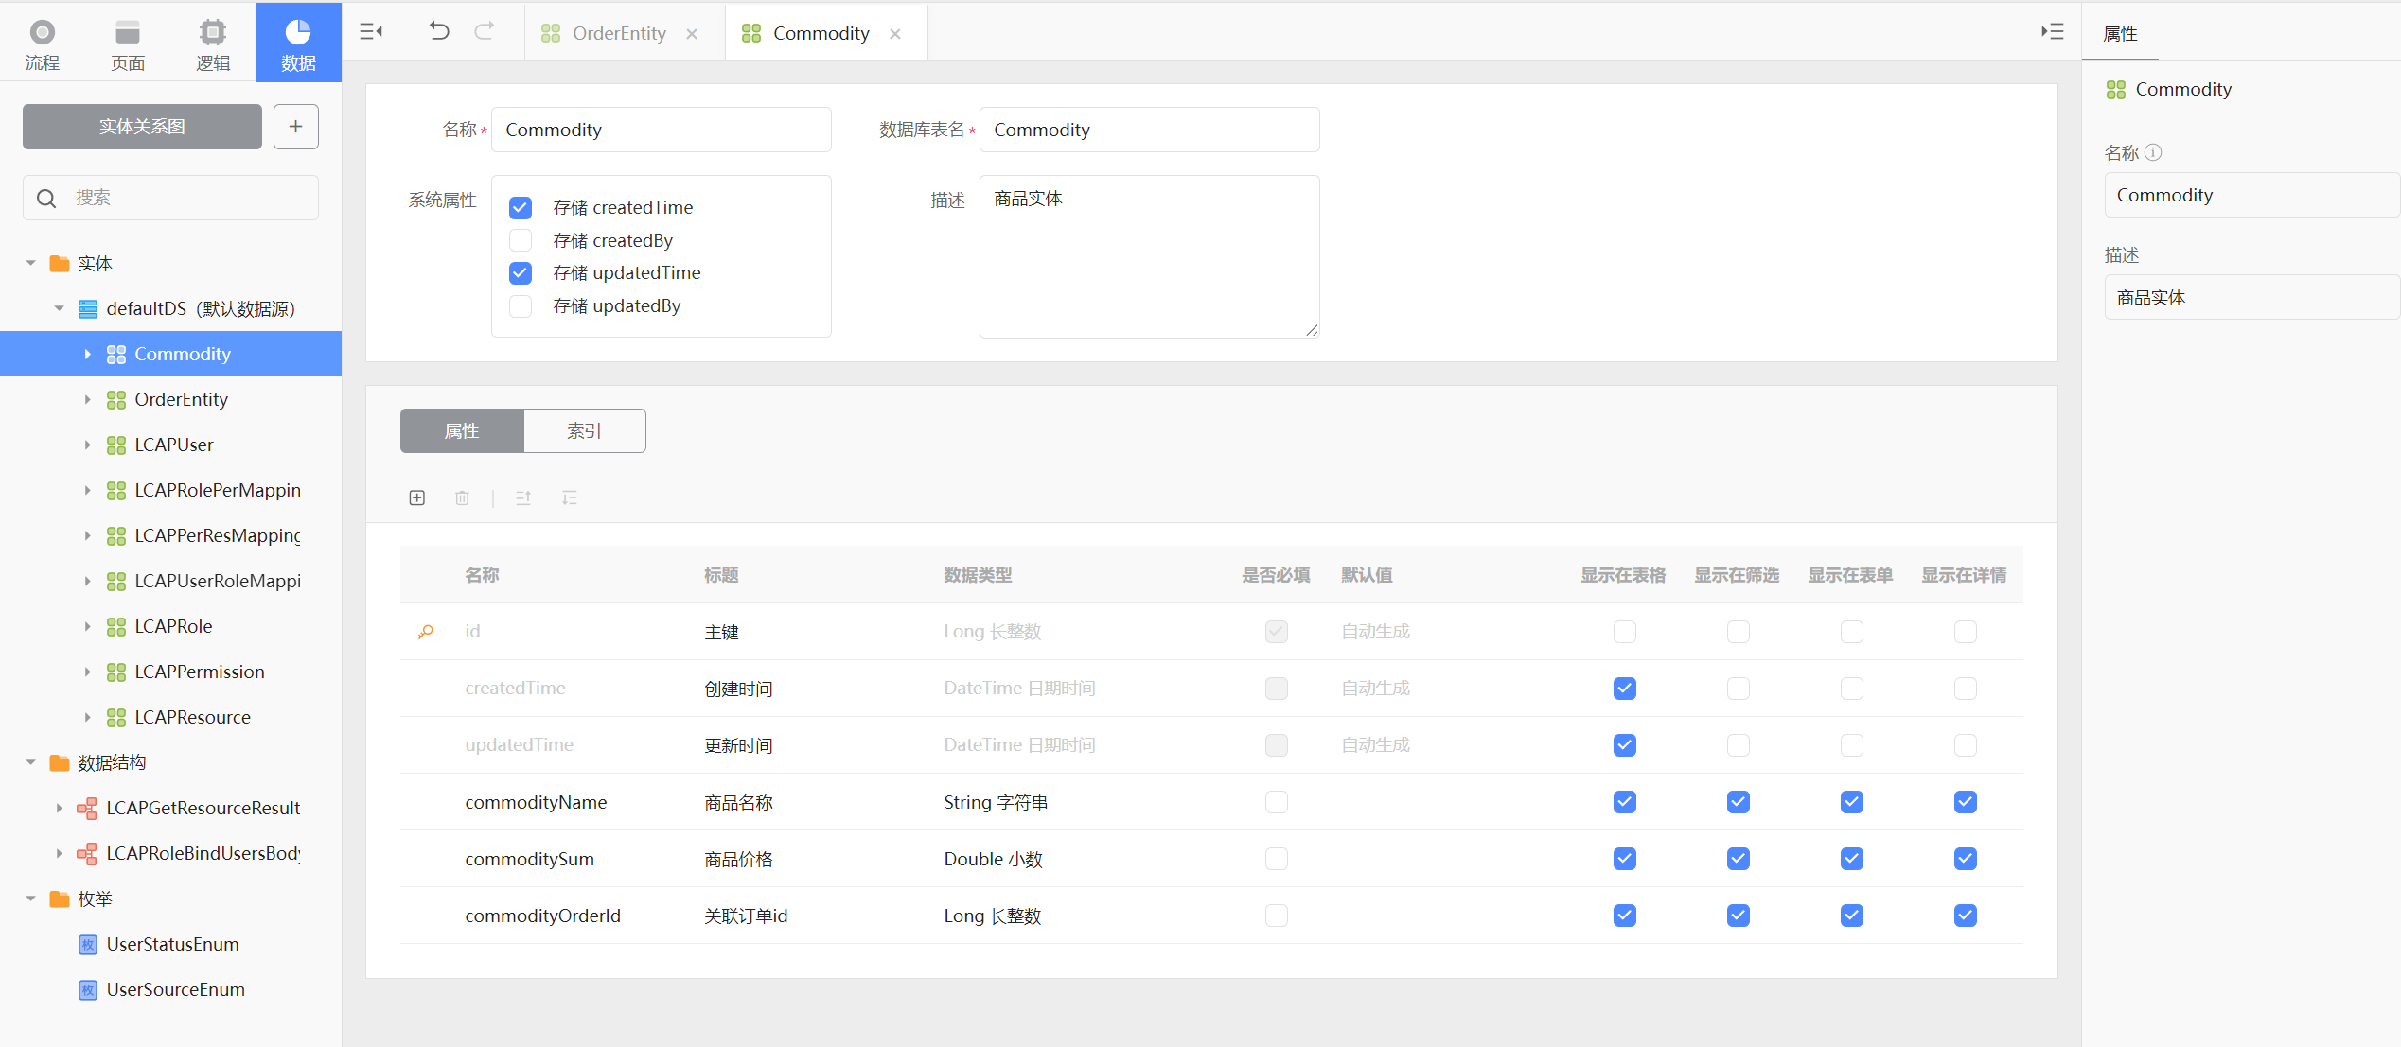Click the move attribute down icon
Image resolution: width=2401 pixels, height=1047 pixels.
point(569,497)
